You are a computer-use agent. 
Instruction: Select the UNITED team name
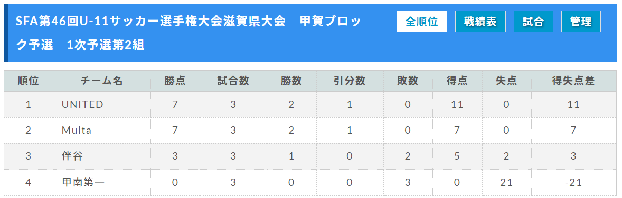(x=82, y=105)
